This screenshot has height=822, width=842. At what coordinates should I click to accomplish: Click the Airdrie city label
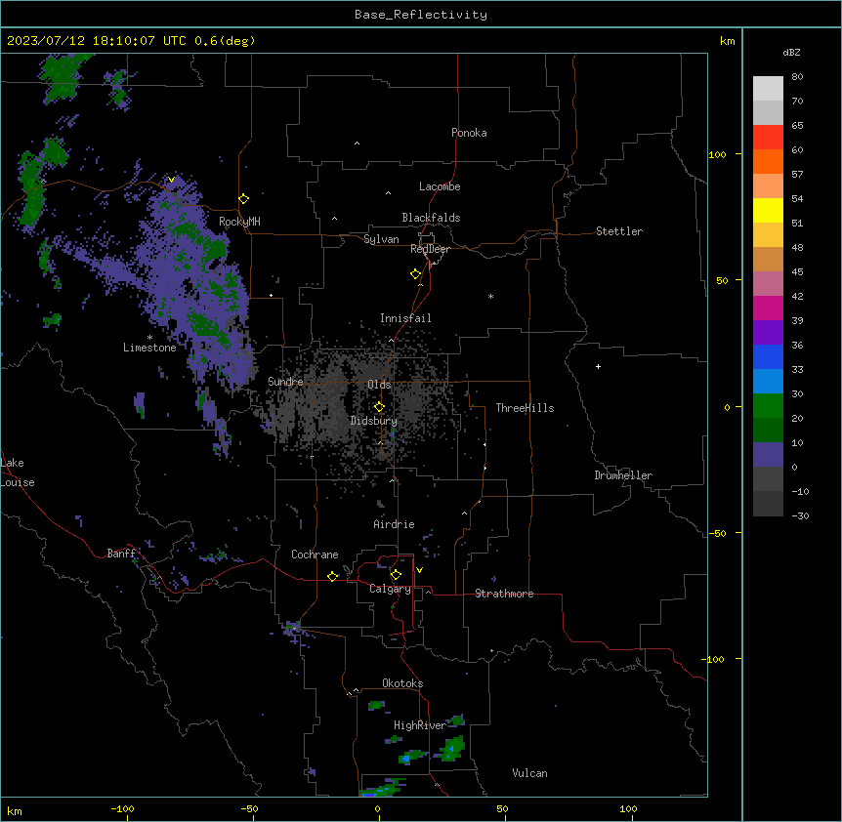(394, 524)
